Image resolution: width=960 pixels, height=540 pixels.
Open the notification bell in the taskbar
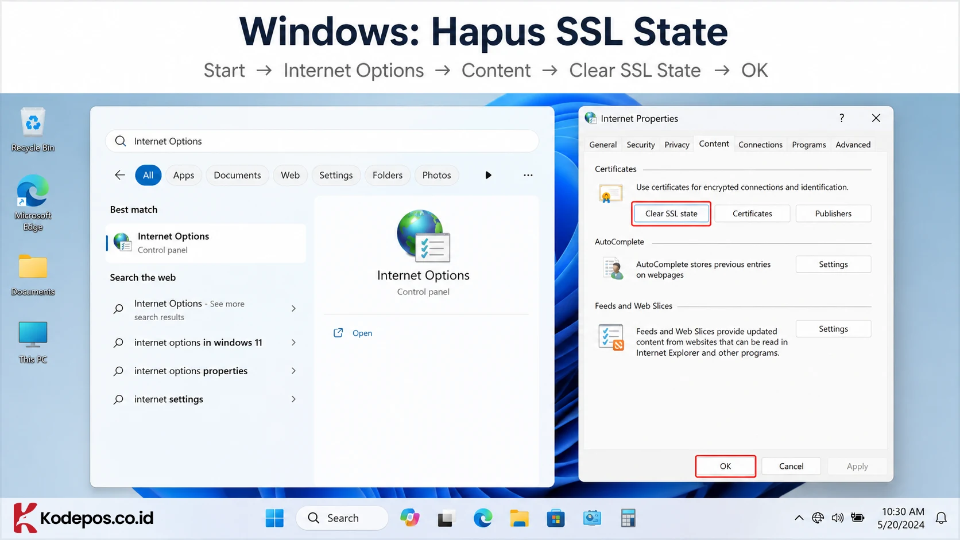tap(941, 518)
